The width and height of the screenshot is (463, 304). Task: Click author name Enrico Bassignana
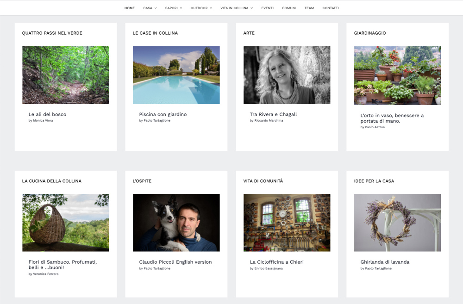(269, 268)
